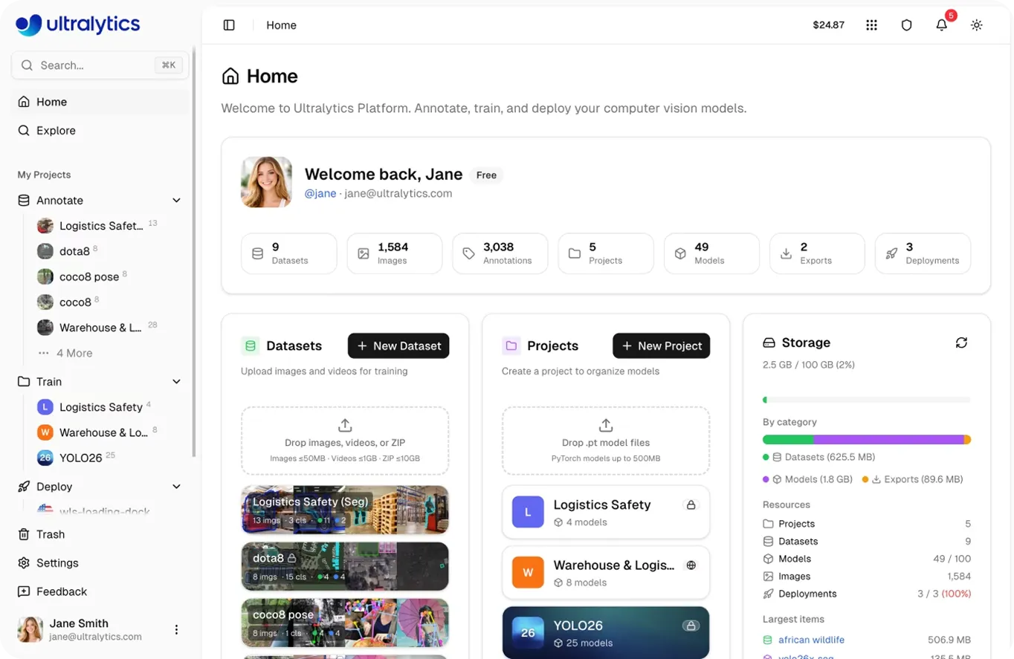Refresh the Storage panel

coord(961,343)
